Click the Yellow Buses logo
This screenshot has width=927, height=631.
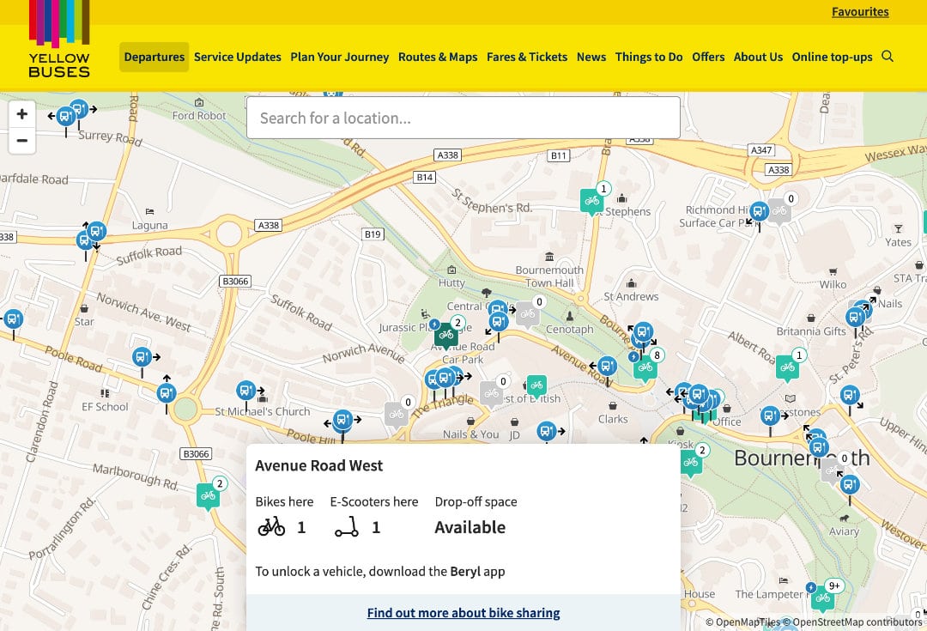tap(59, 39)
